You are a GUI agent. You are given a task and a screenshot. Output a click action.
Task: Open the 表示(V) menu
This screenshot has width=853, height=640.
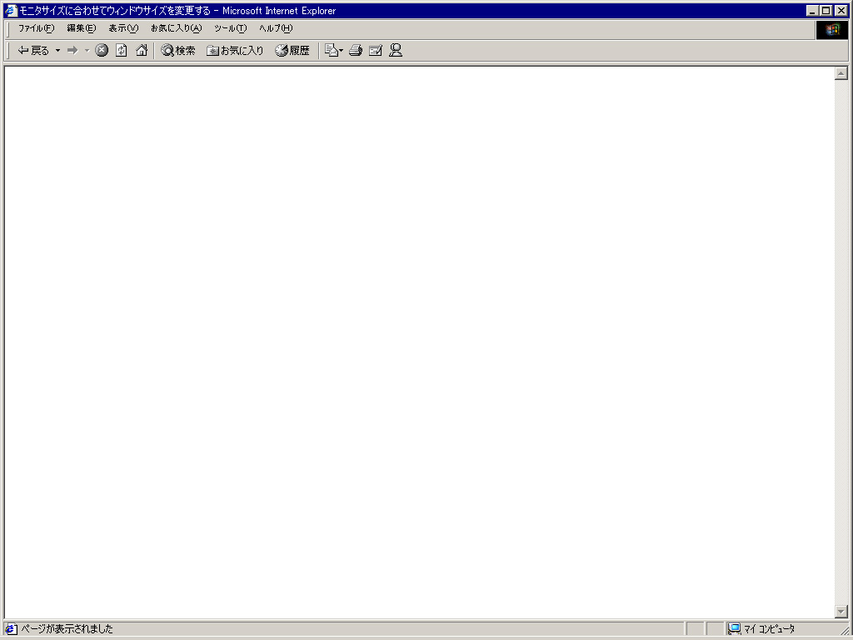coord(123,28)
